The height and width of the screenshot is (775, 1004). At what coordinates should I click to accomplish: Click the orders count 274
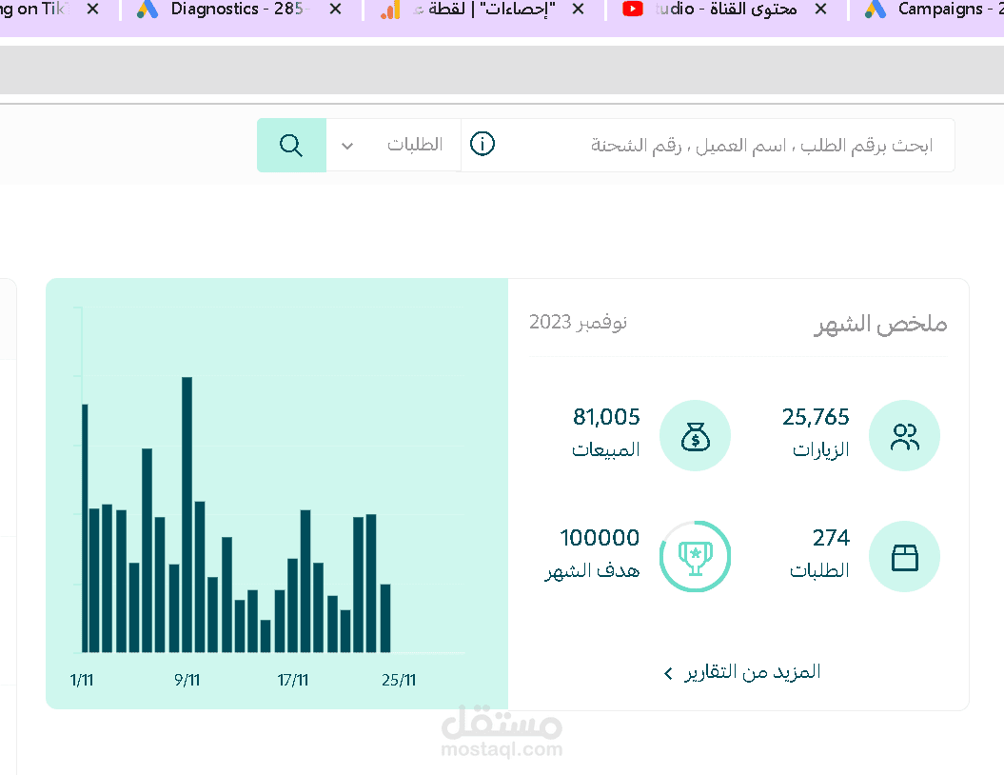click(x=831, y=537)
